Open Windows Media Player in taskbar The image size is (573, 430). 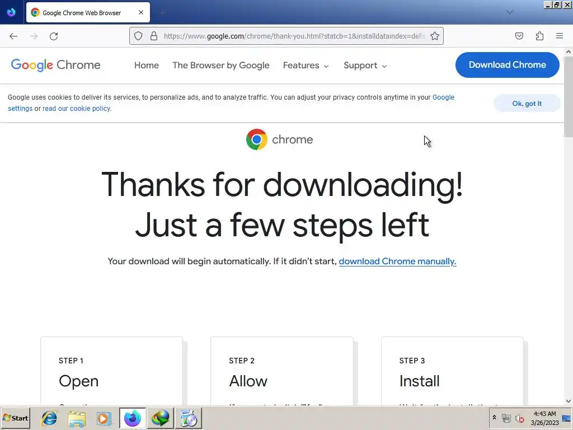104,418
